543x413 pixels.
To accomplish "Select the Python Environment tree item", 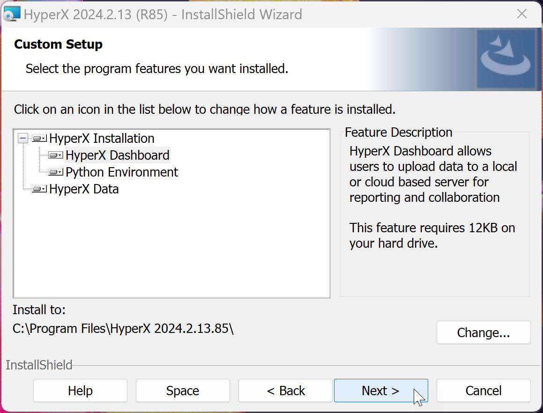I will pyautogui.click(x=122, y=172).
